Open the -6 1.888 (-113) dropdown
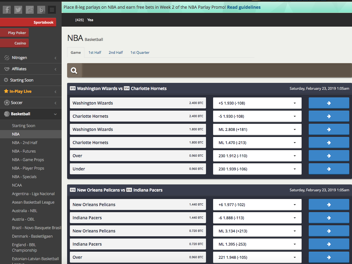The height and width of the screenshot is (264, 352). 257,218
